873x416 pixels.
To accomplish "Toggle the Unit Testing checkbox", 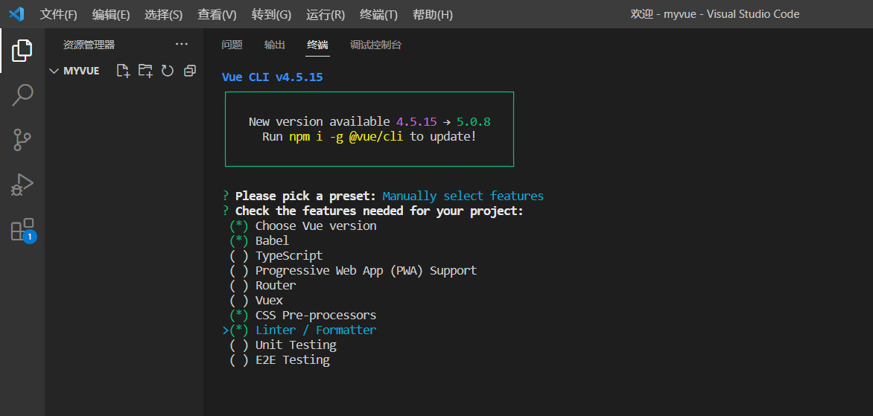I will coord(239,345).
